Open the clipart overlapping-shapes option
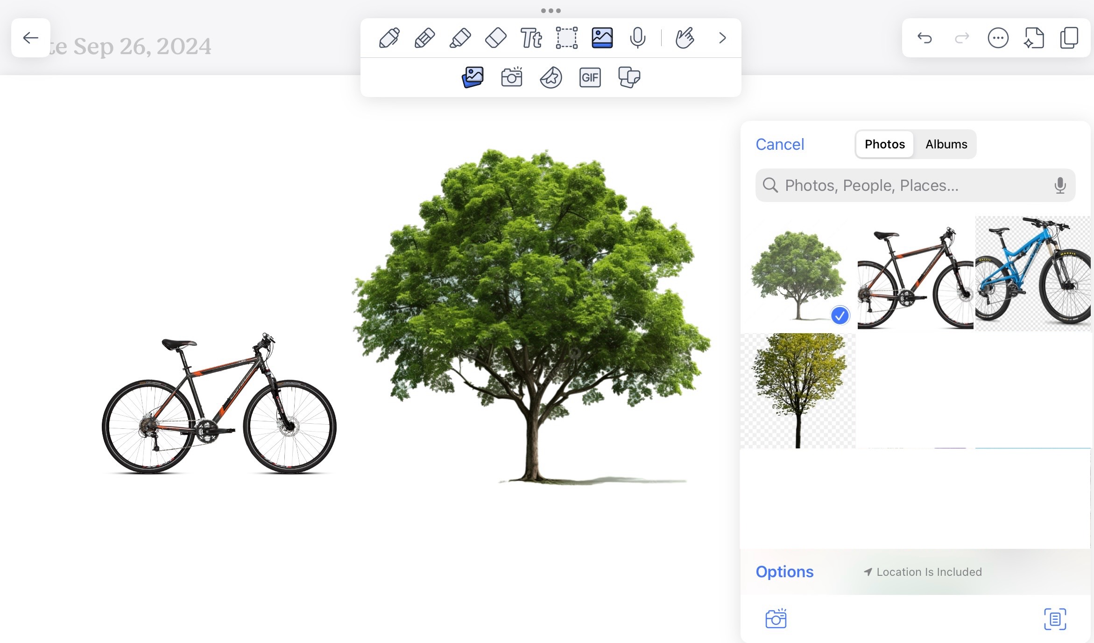 [629, 77]
